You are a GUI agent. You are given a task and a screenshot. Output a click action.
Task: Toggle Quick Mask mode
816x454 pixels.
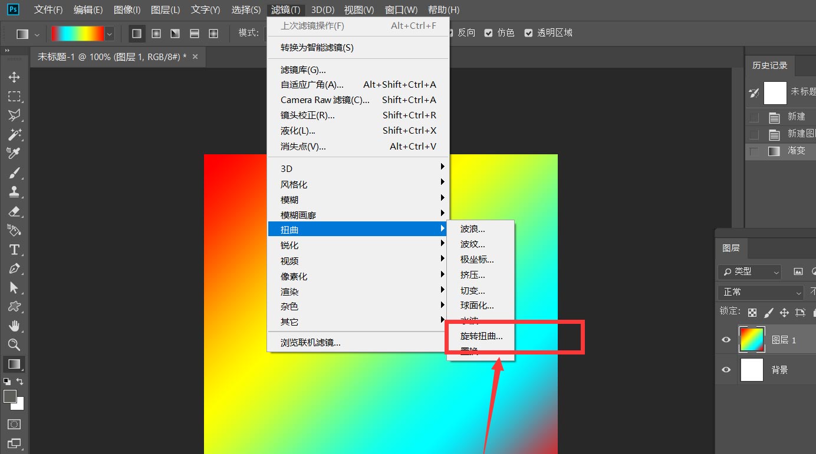point(14,424)
